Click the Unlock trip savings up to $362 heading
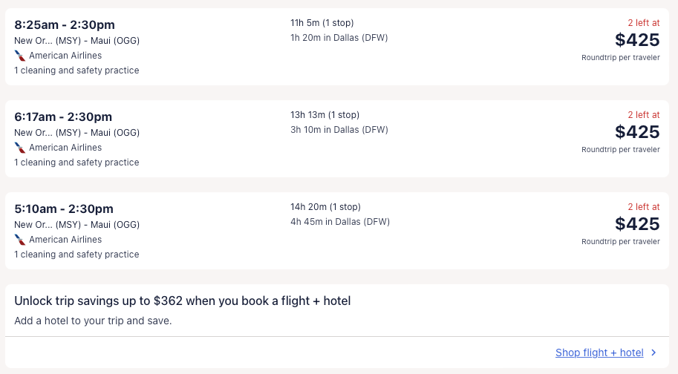This screenshot has height=374, width=678. click(x=183, y=301)
